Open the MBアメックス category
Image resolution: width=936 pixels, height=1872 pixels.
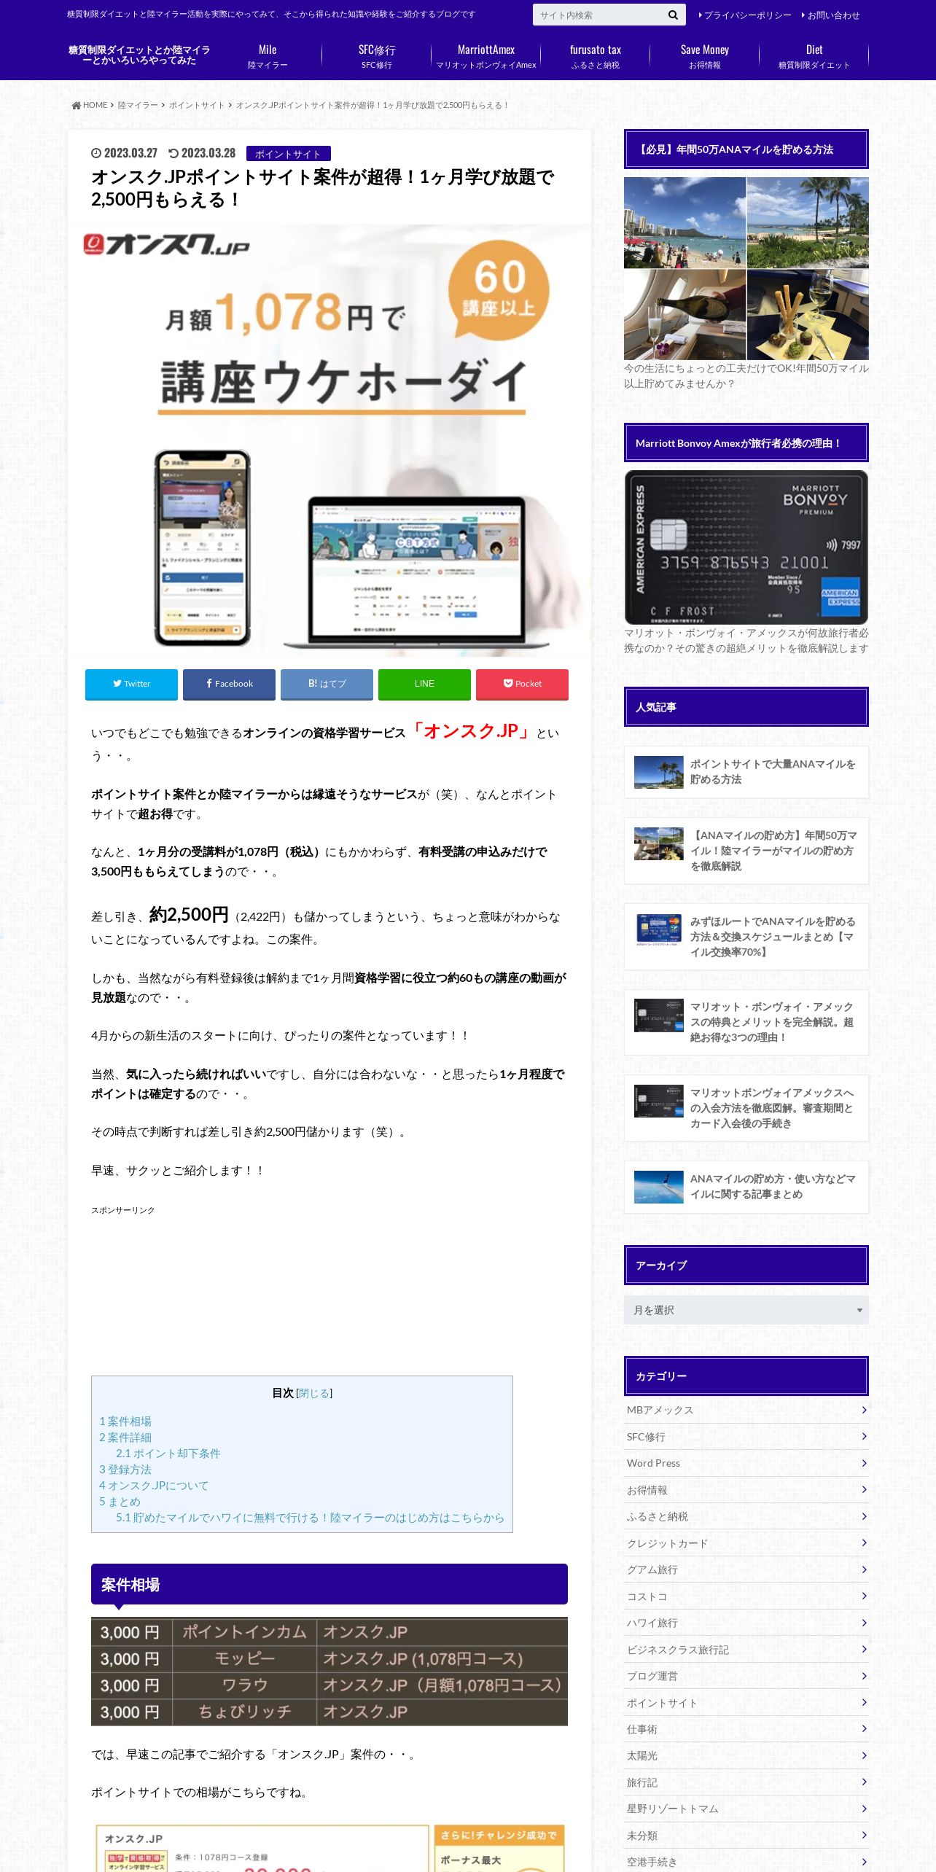[x=746, y=1411]
